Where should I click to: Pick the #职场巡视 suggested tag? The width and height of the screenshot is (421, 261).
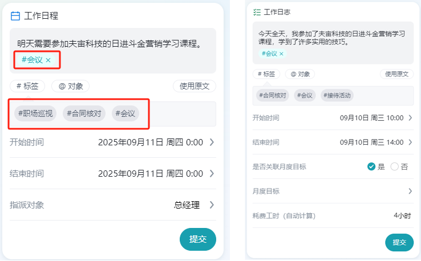(x=35, y=113)
